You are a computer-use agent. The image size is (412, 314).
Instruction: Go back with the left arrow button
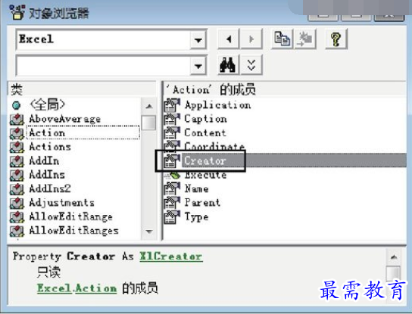click(x=228, y=39)
